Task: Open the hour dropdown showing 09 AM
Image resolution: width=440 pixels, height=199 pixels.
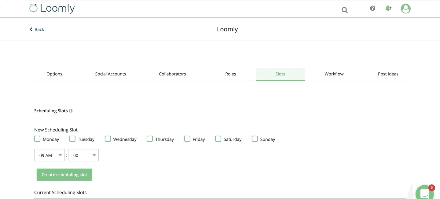Action: 49,155
